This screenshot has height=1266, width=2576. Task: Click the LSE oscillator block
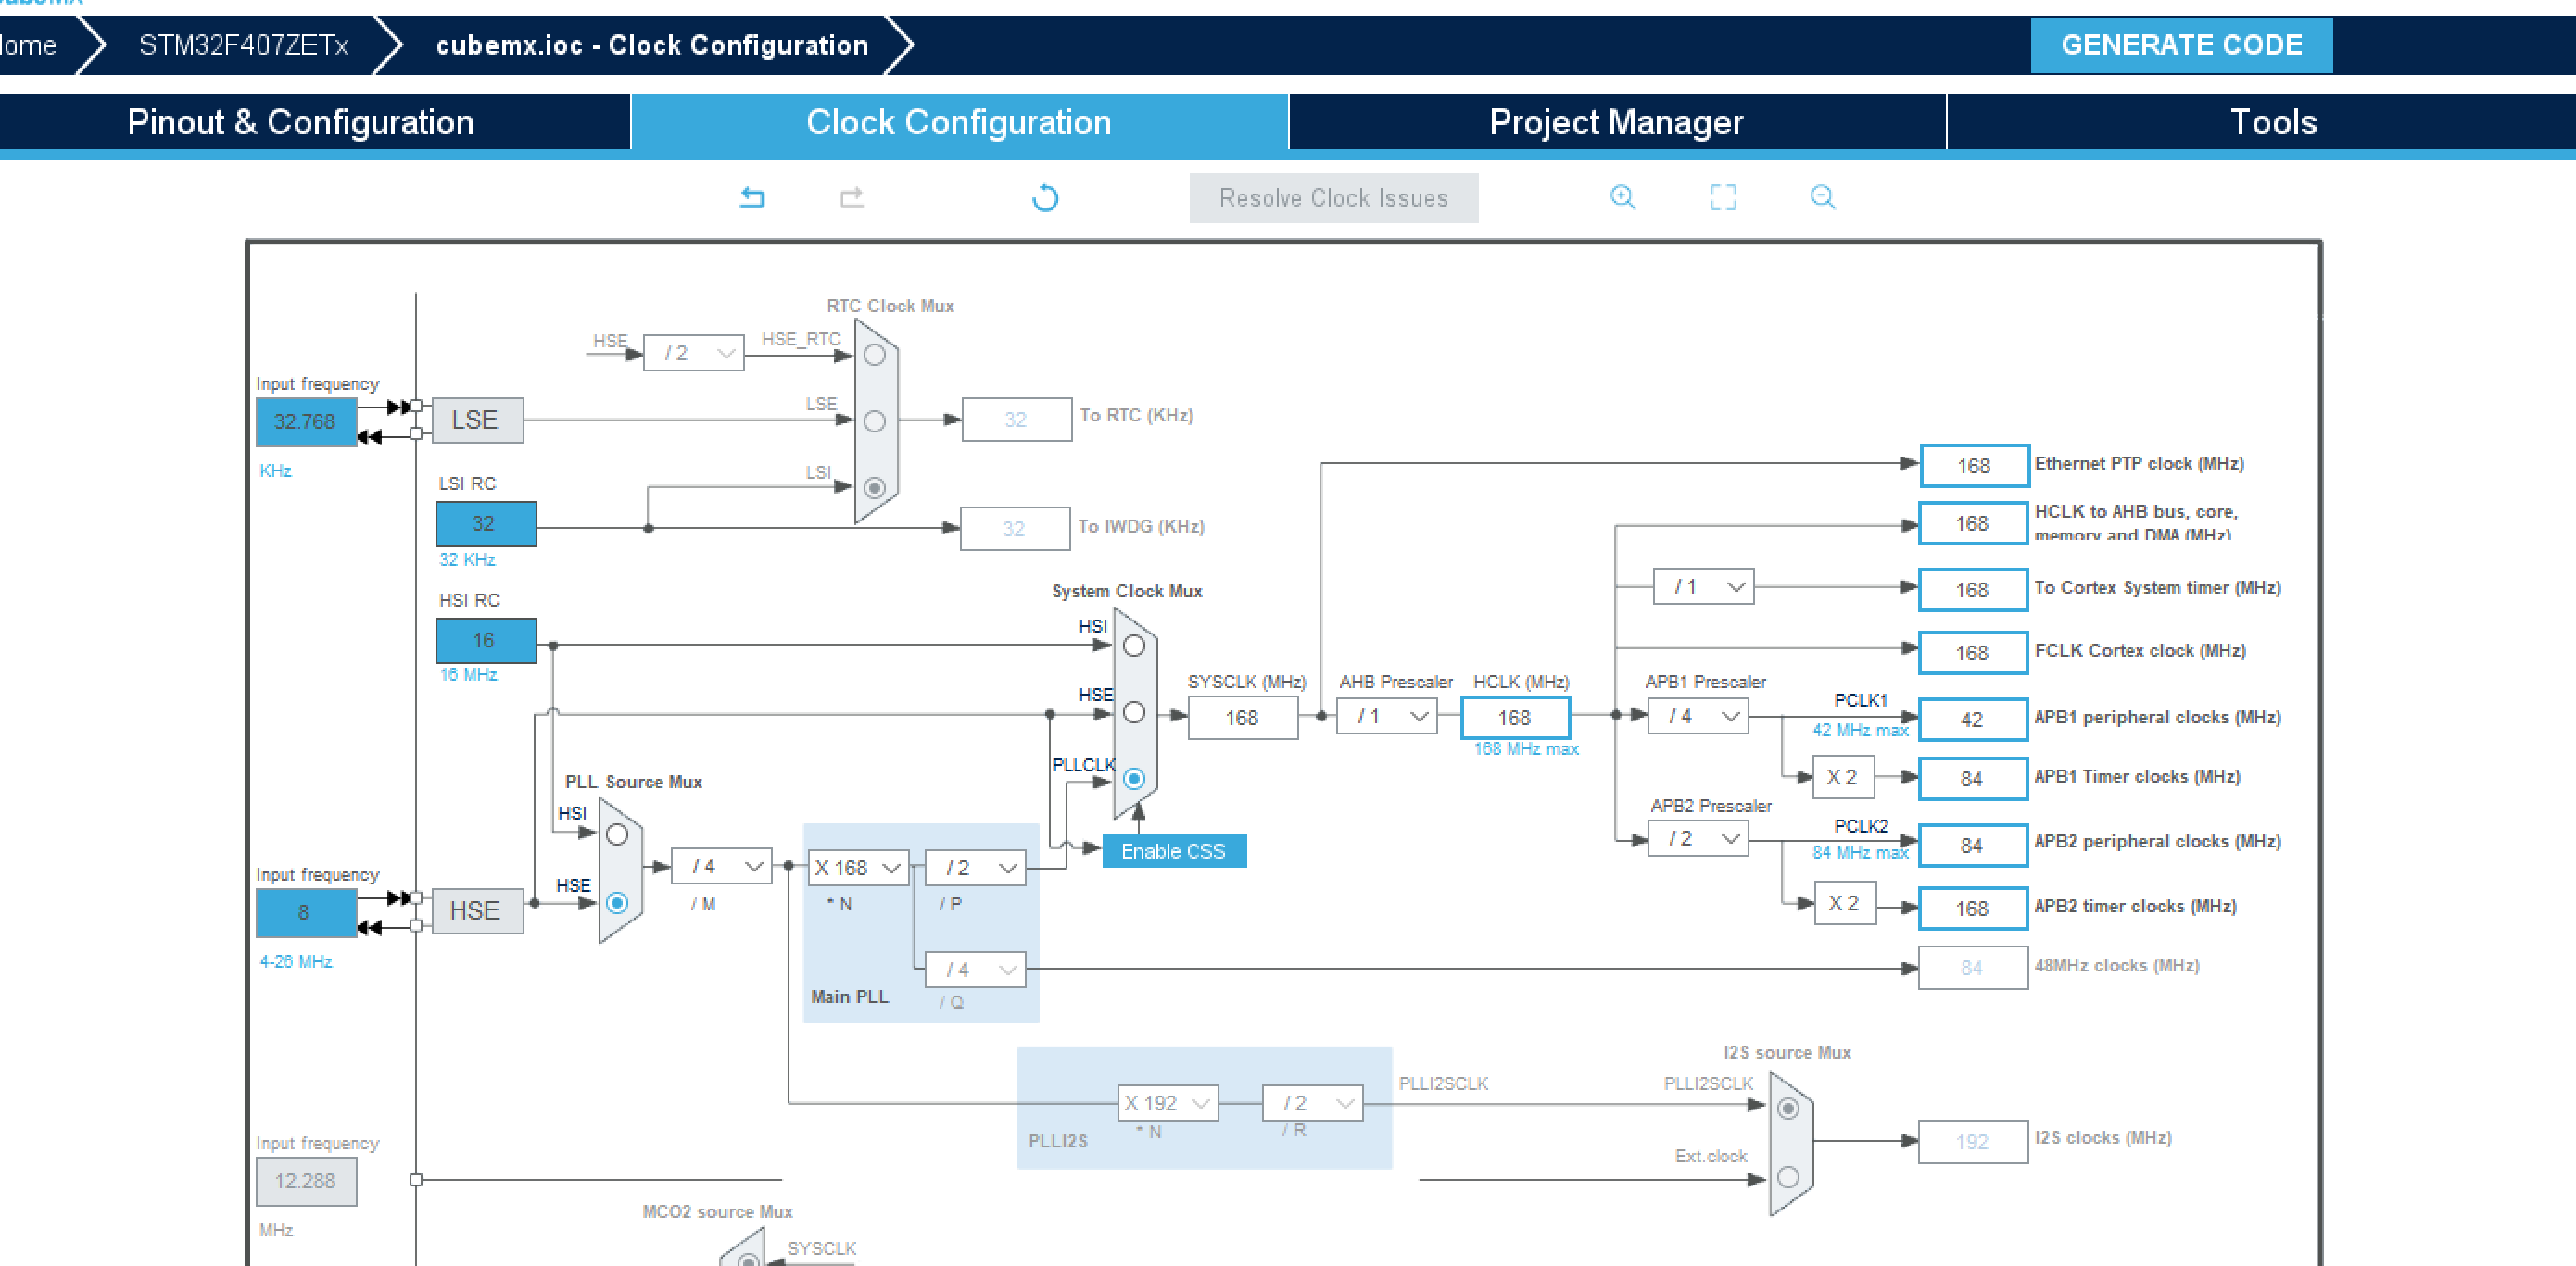coord(477,420)
